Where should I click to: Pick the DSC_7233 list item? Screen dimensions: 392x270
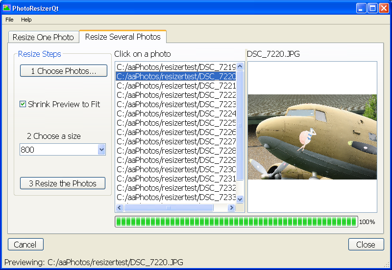175,197
